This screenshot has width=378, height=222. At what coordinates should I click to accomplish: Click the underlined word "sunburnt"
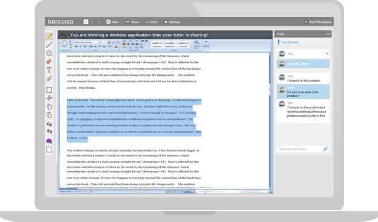(x=86, y=119)
